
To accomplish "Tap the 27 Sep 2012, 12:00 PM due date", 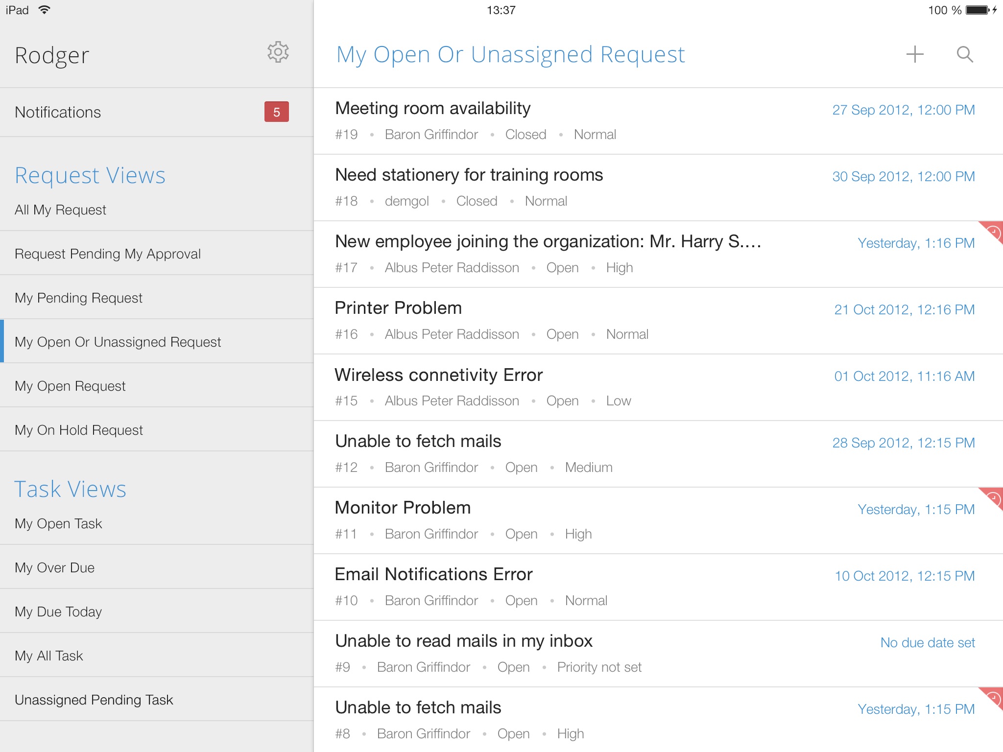I will tap(904, 110).
